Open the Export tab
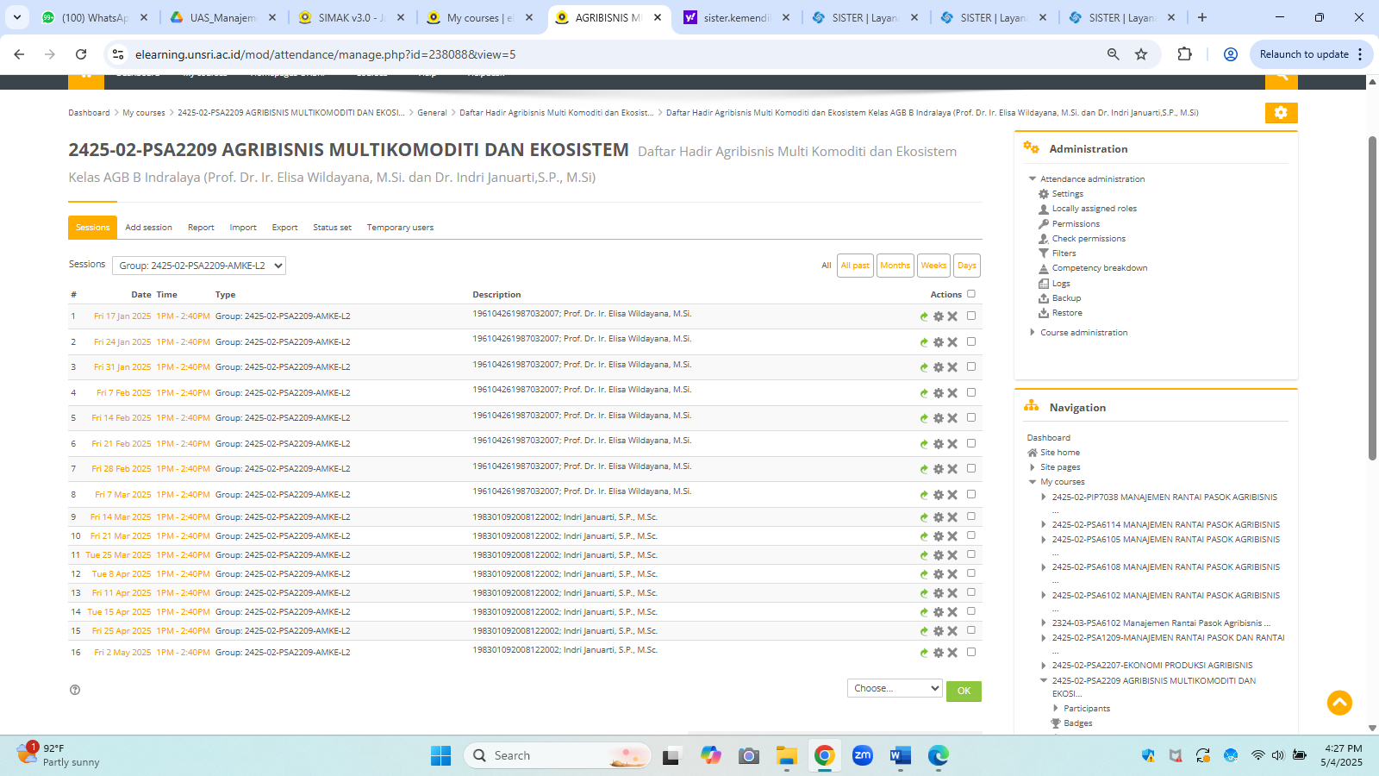1379x776 pixels. 284,228
